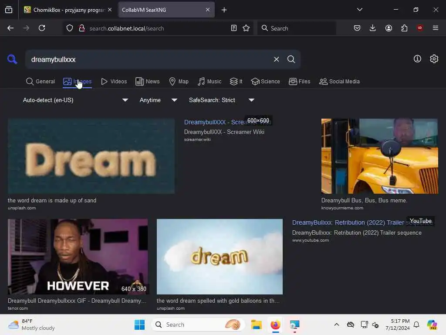Switch to the News category

coord(148,82)
